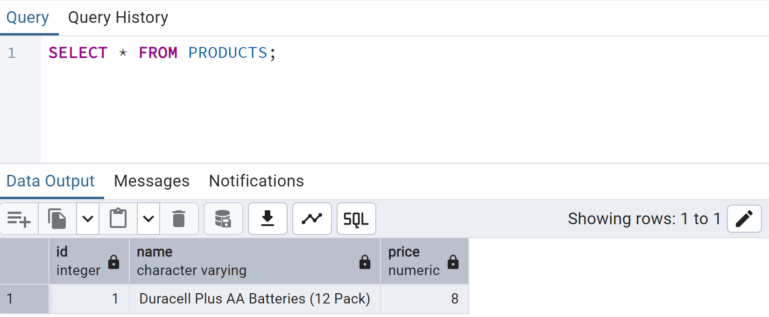Click the lock icon on price column
The image size is (769, 317).
coord(453,262)
